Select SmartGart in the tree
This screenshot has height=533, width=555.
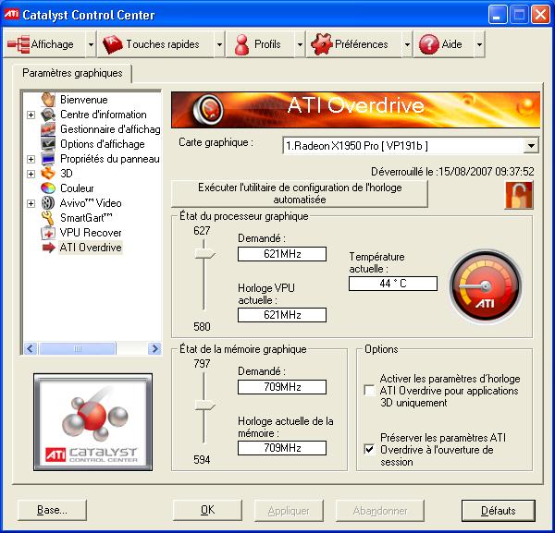(x=86, y=218)
